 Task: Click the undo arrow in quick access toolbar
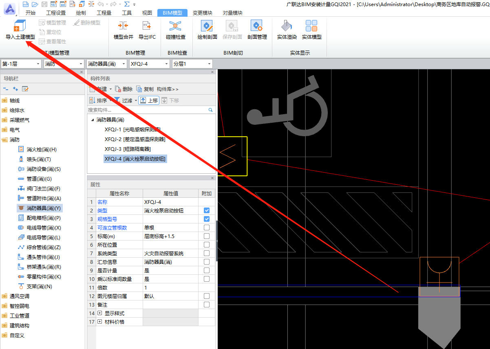(102, 4)
